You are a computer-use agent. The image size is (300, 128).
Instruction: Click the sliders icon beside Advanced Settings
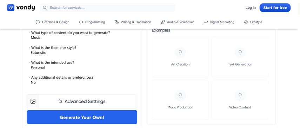coord(60,101)
